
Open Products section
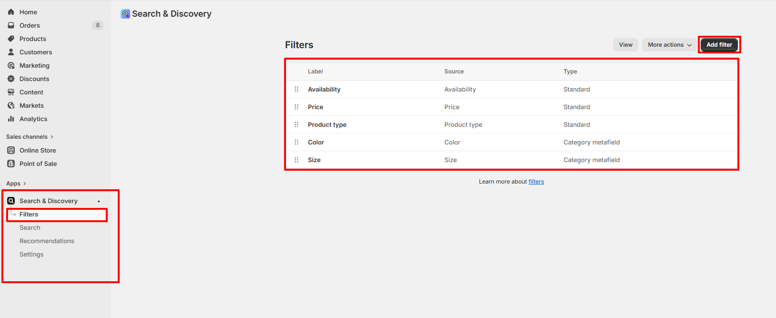33,39
